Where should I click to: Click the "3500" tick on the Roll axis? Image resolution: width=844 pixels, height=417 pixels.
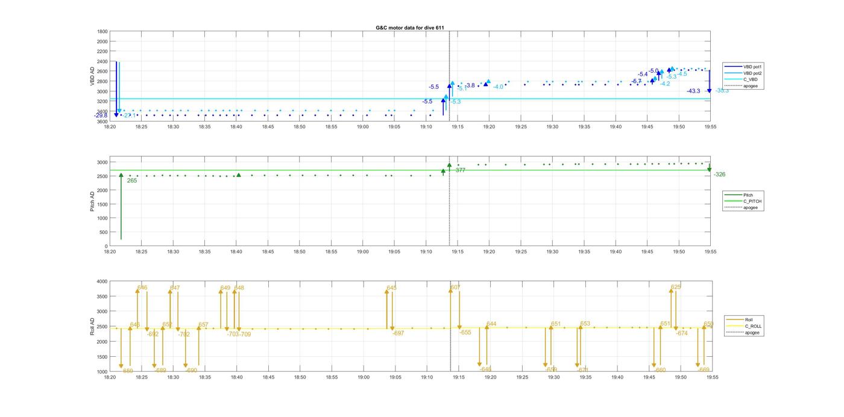pos(102,297)
